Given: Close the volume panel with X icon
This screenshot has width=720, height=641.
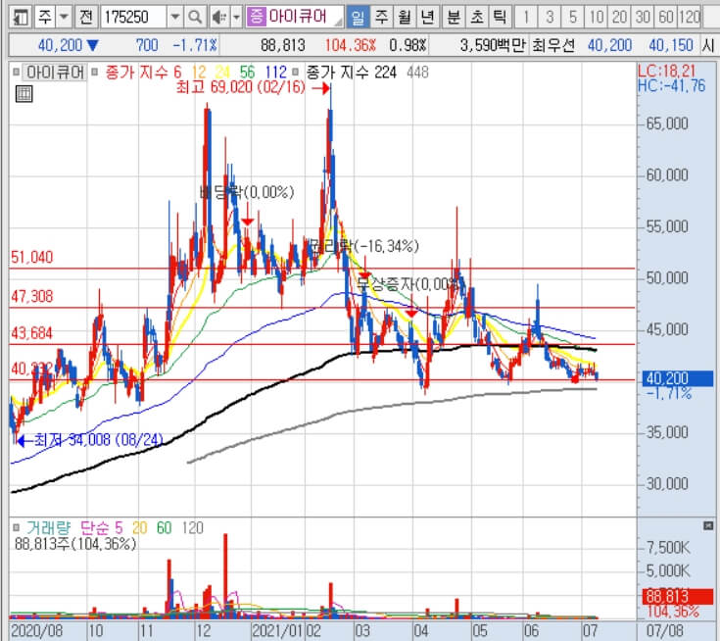Looking at the screenshot, I should (x=707, y=526).
